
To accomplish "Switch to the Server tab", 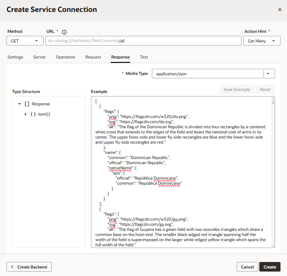I will tap(39, 57).
